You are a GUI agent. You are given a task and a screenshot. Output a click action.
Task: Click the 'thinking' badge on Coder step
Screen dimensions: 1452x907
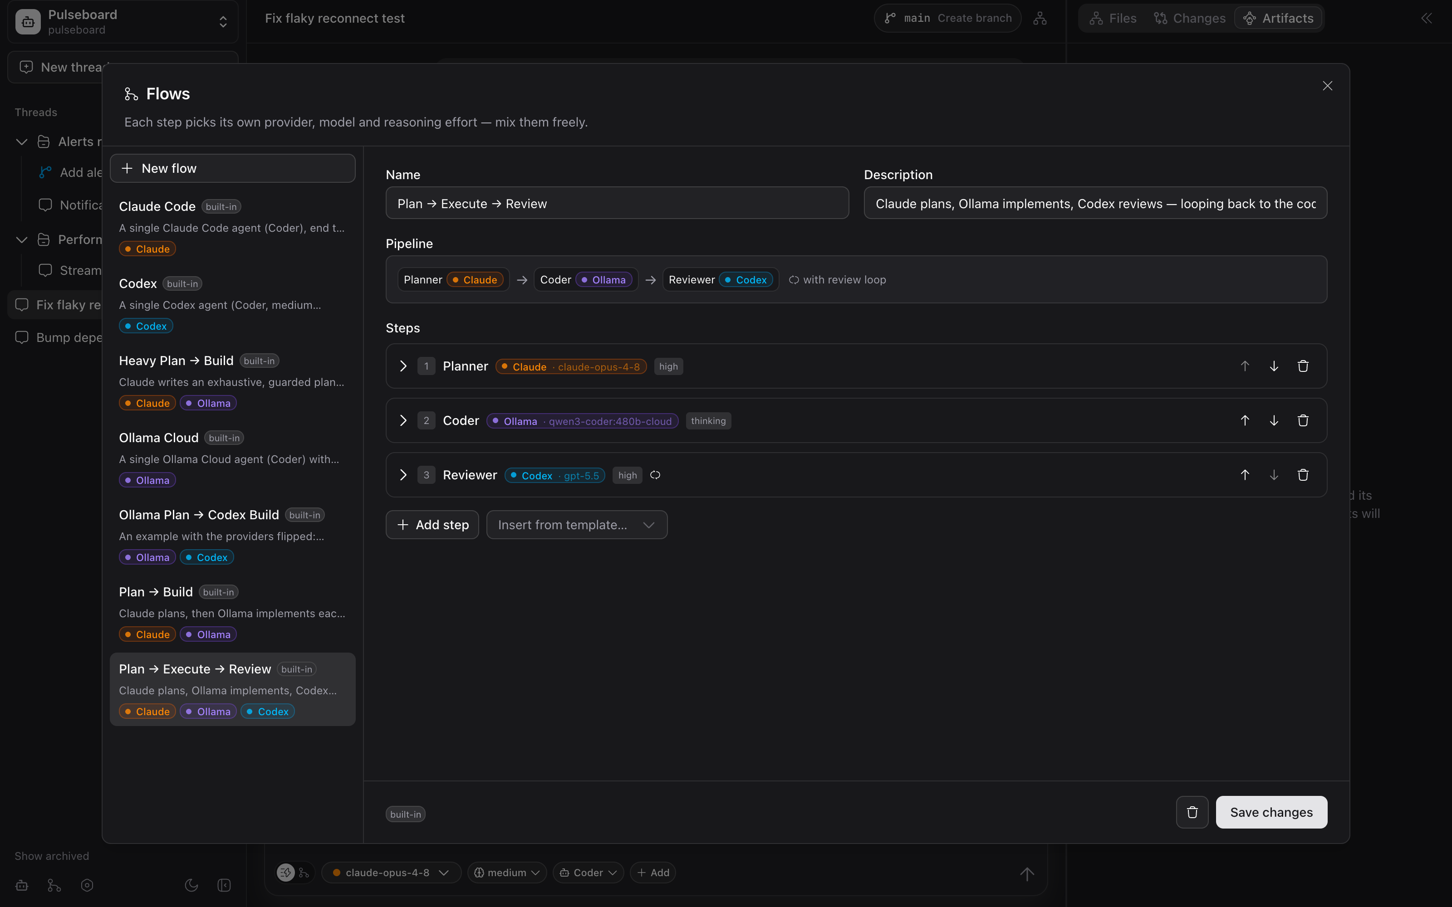[x=708, y=420]
